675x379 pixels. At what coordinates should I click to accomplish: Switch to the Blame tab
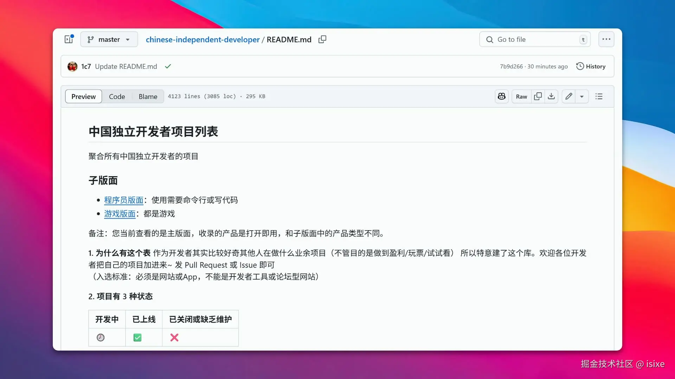pos(147,96)
